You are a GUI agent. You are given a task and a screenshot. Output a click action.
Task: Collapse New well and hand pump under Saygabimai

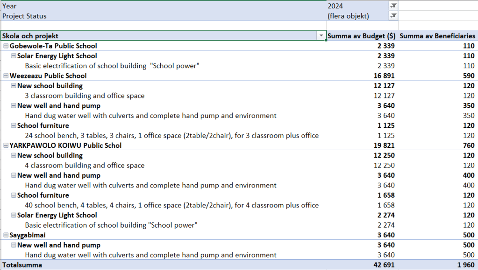click(14, 245)
